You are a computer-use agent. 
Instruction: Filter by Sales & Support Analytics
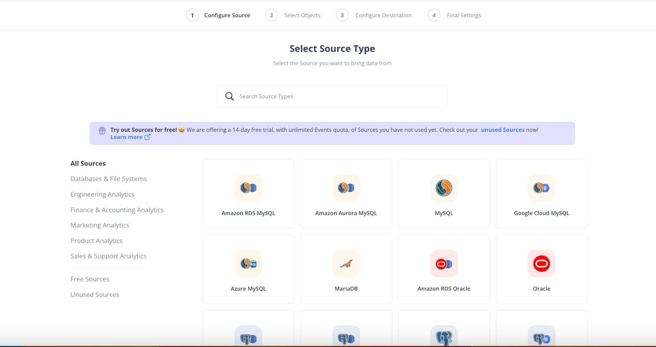point(108,256)
